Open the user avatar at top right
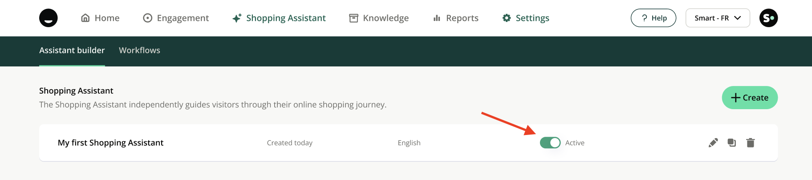Viewport: 812px width, 180px height. 769,18
